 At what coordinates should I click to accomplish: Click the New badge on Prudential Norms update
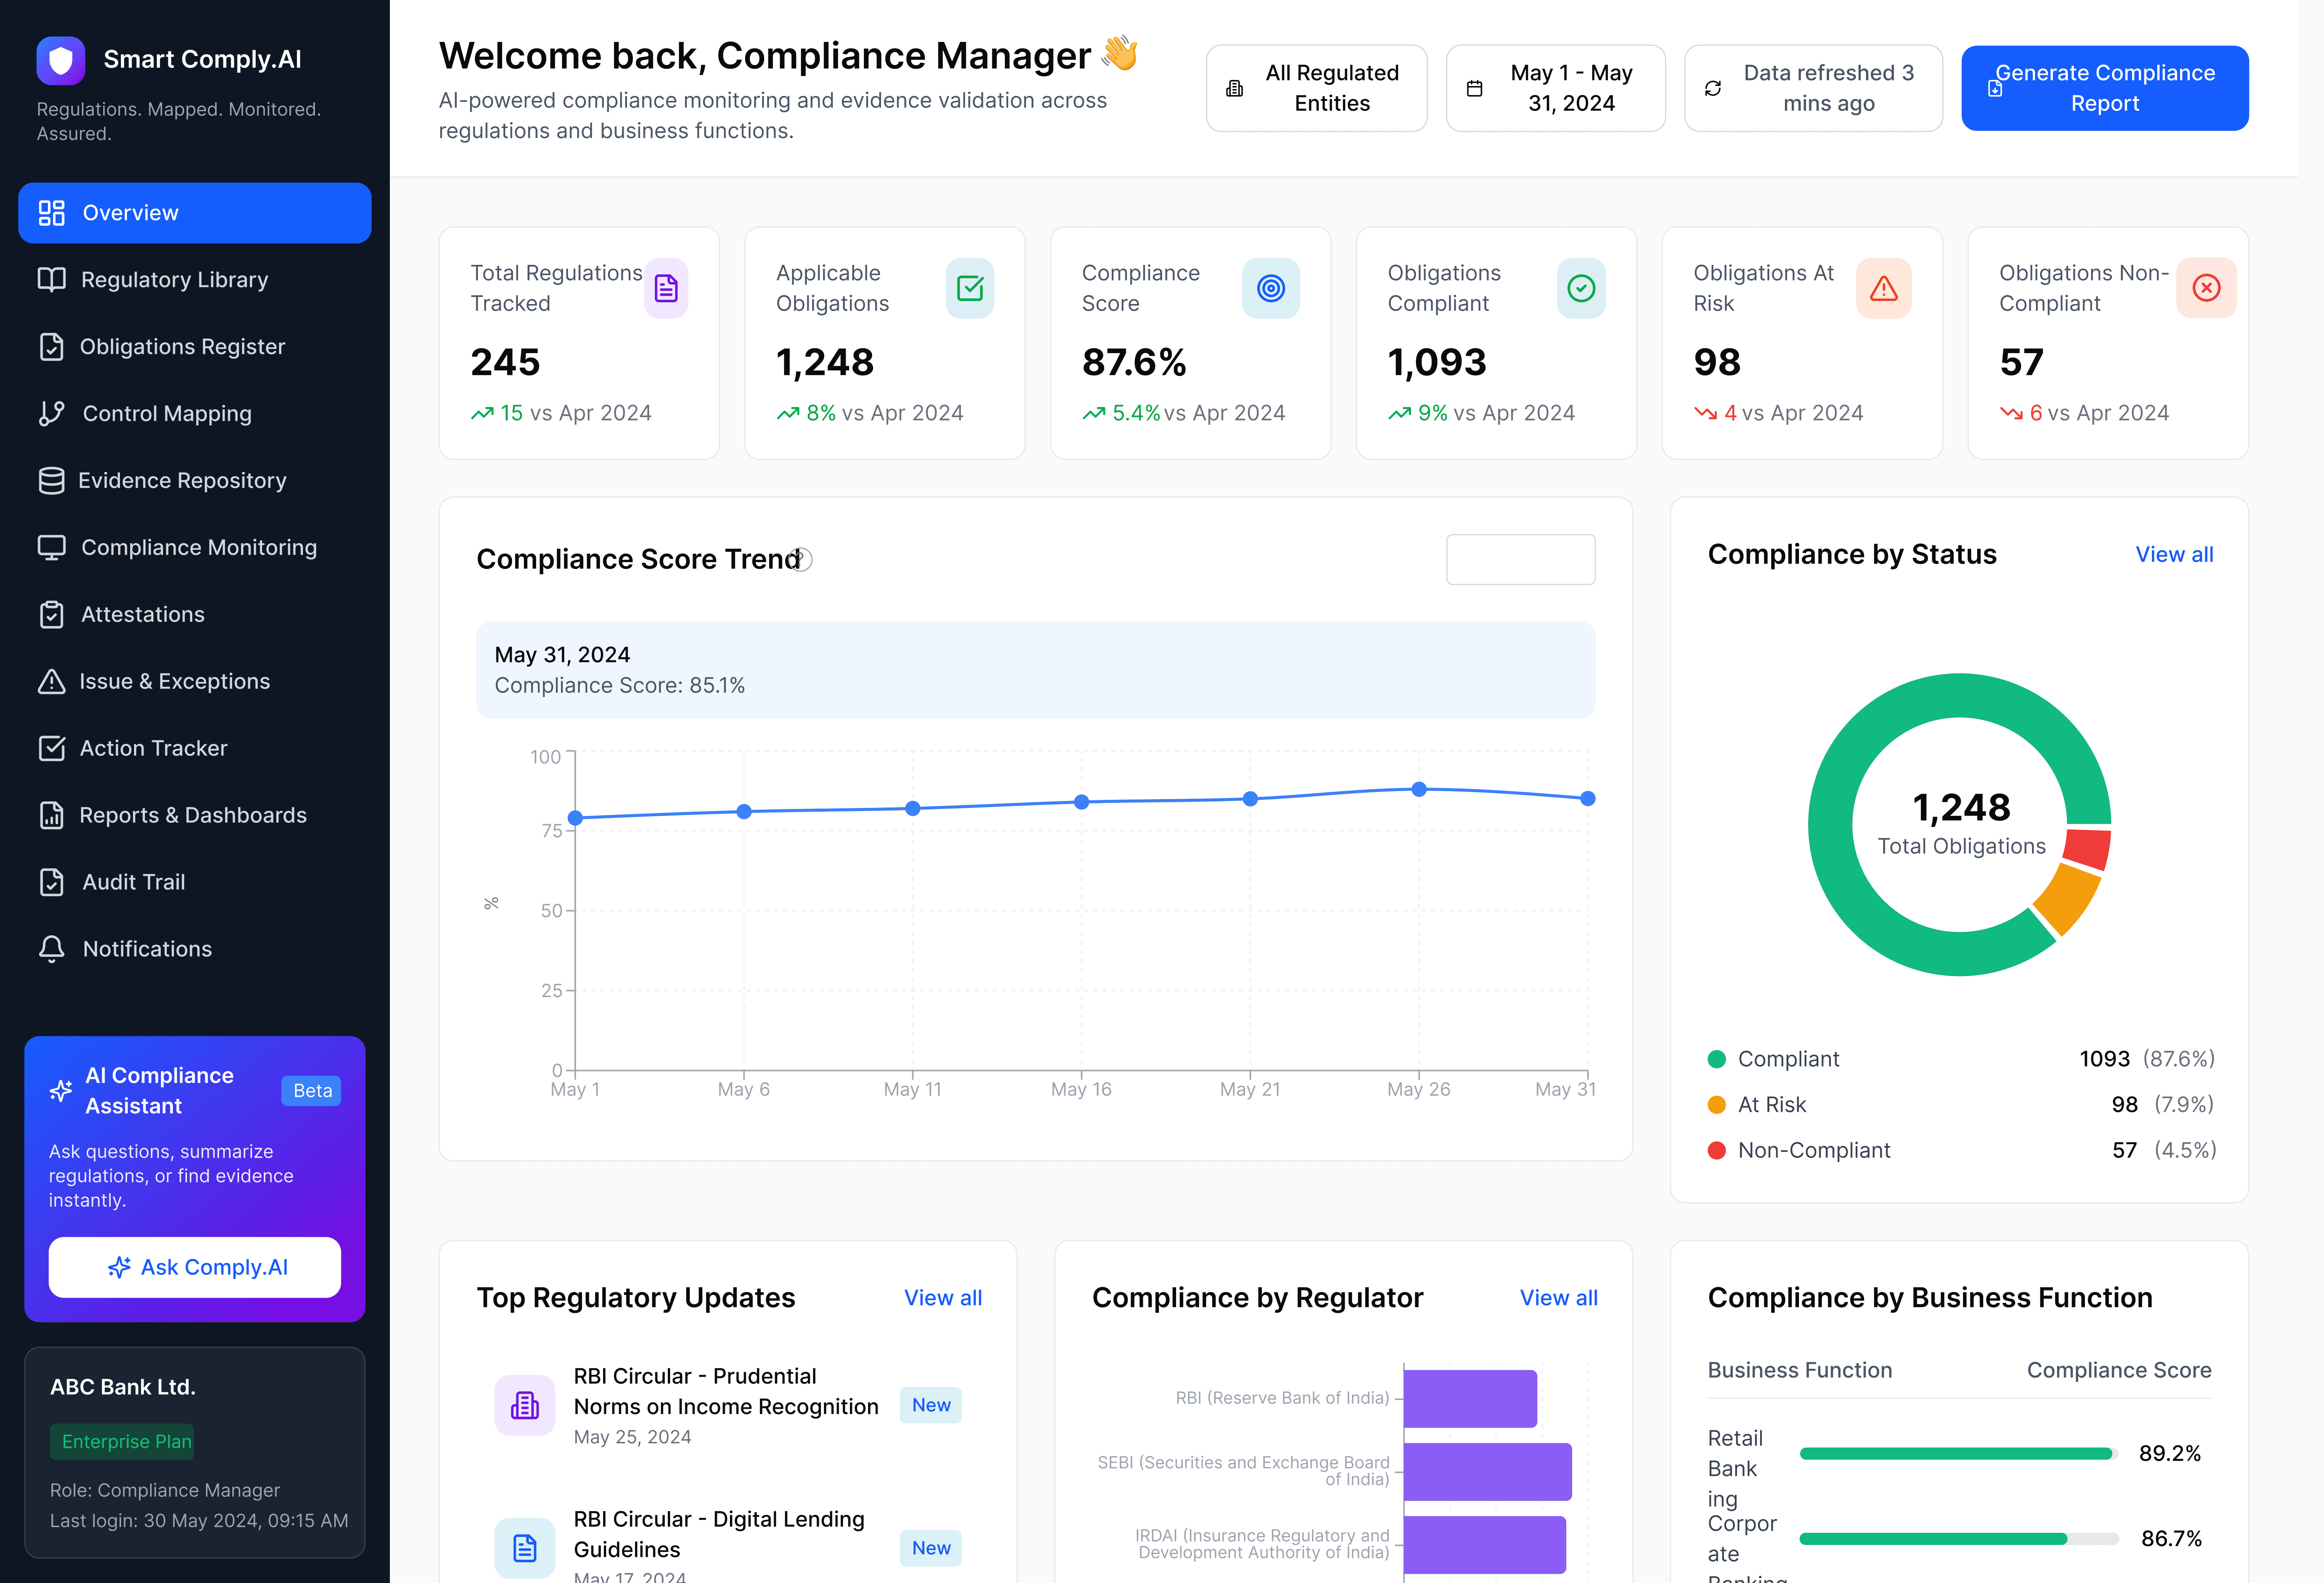[931, 1405]
